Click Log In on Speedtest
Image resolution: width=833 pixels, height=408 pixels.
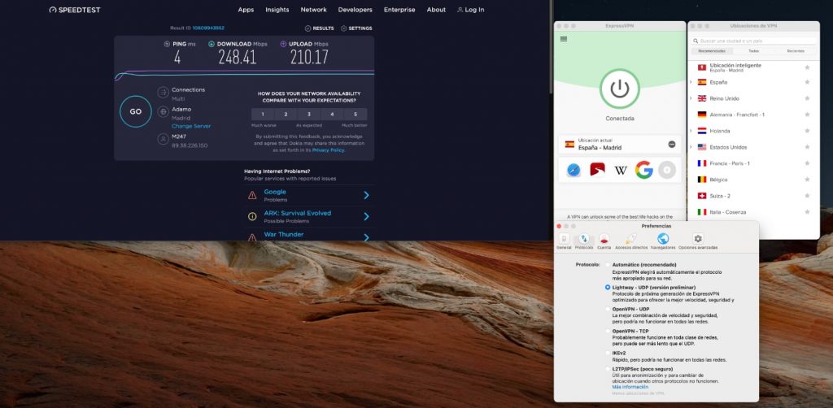tap(471, 10)
